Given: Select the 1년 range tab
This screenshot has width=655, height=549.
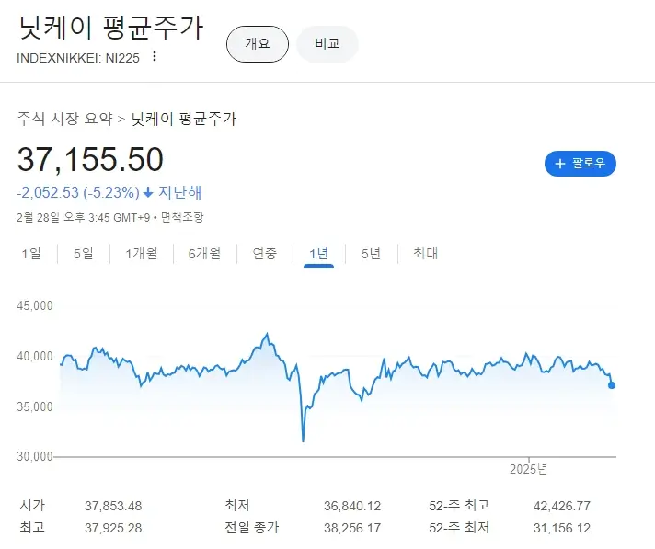Looking at the screenshot, I should pyautogui.click(x=318, y=254).
